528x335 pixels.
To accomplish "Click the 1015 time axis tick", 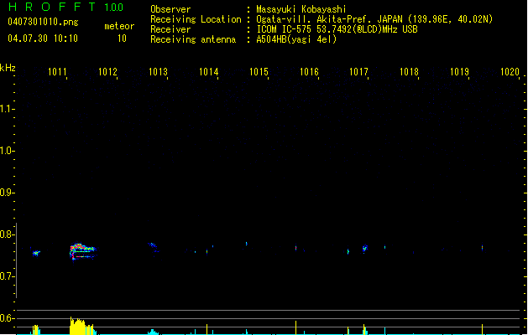I will coord(259,72).
